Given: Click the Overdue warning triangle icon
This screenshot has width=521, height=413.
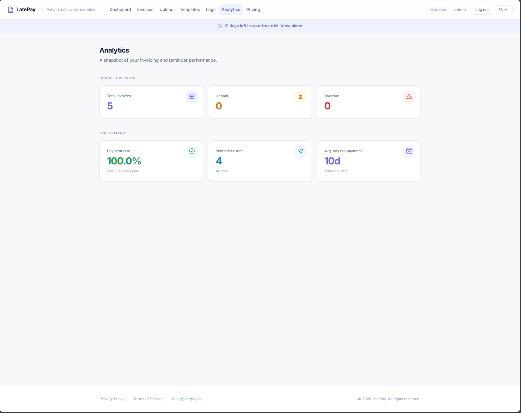Looking at the screenshot, I should click(x=409, y=96).
